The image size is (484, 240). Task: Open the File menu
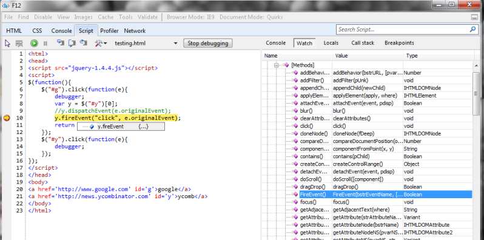[x=8, y=18]
